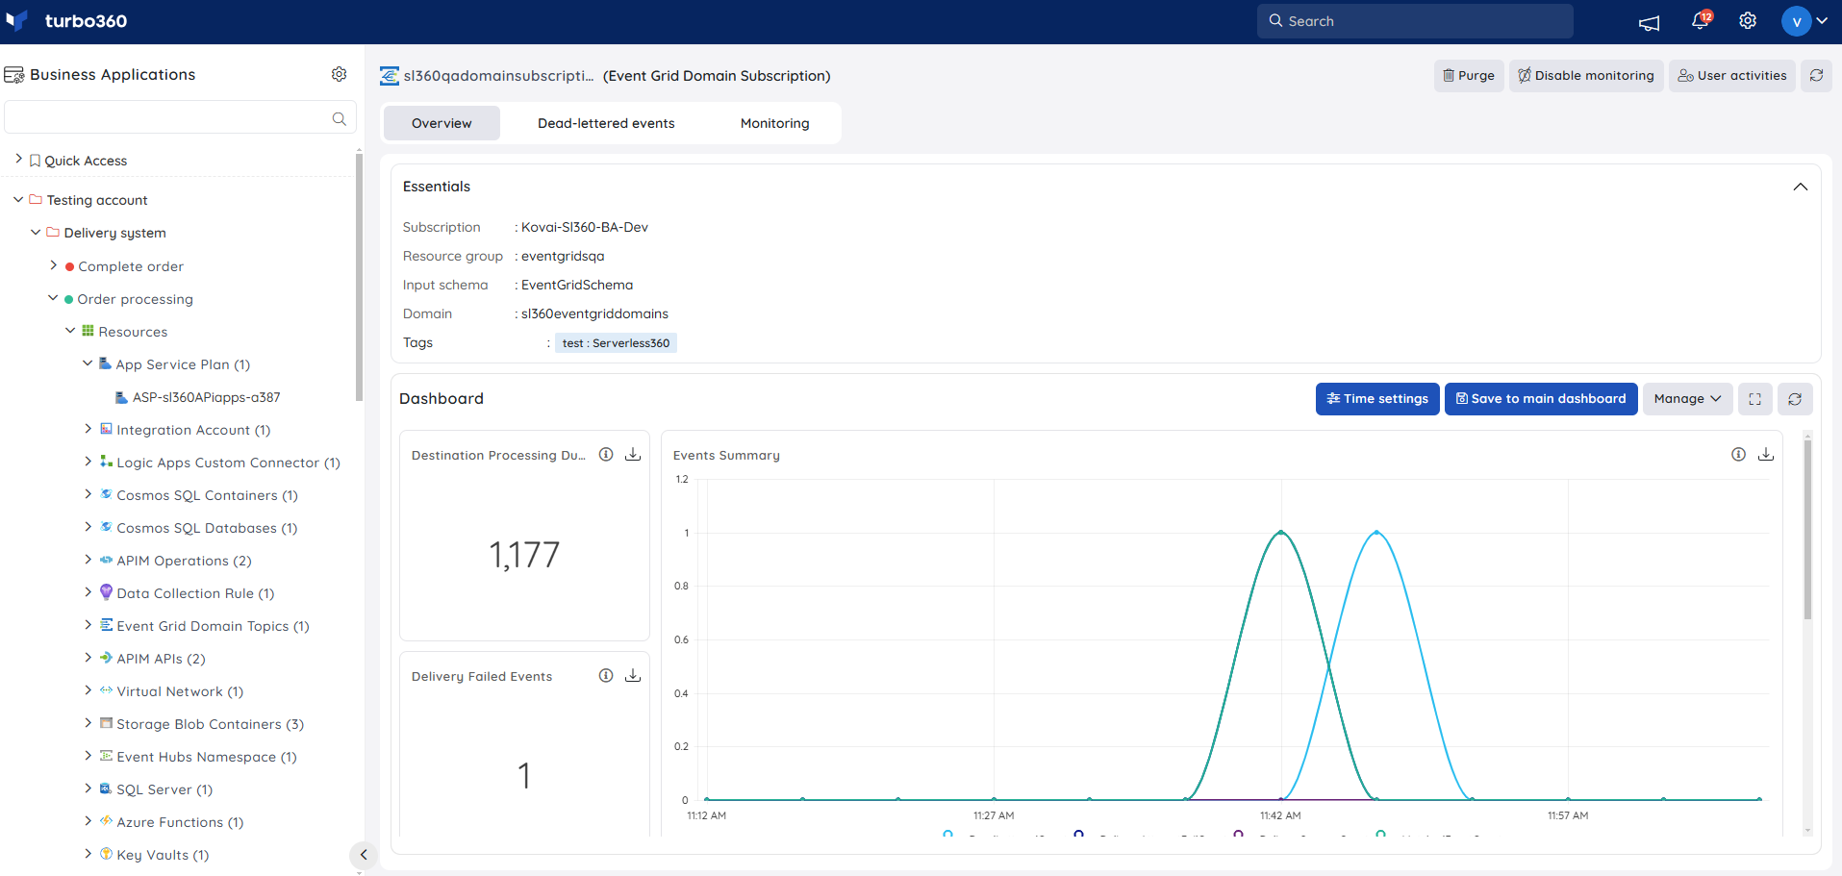
Task: Click the sidebar search magnifier icon
Action: [340, 118]
